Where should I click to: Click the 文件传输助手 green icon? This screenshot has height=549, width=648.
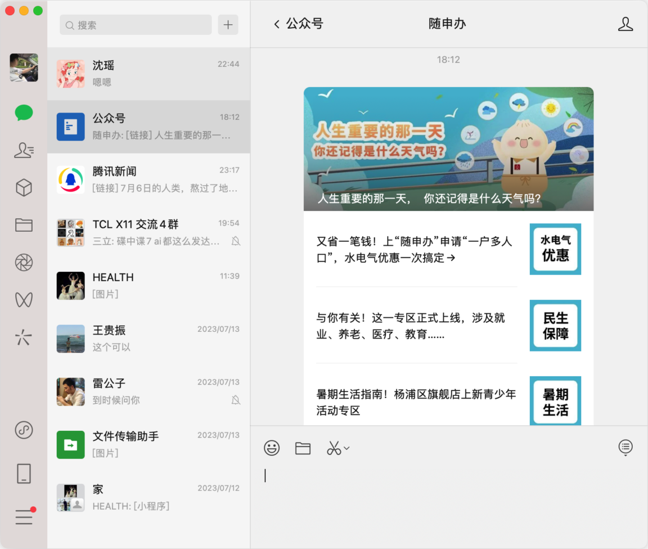pos(71,444)
